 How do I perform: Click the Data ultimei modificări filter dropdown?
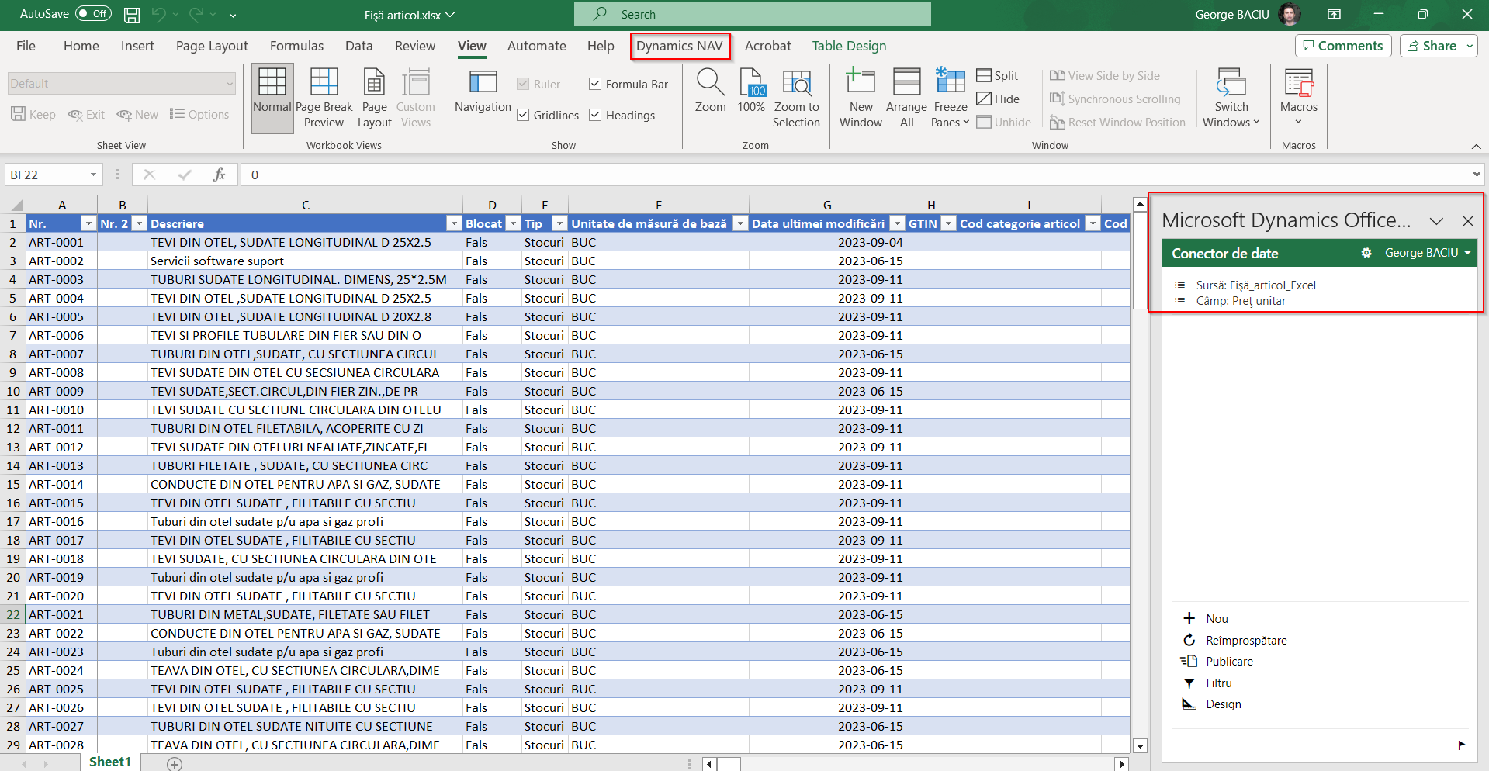(897, 223)
